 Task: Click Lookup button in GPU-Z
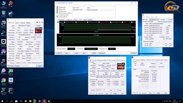(39, 25)
